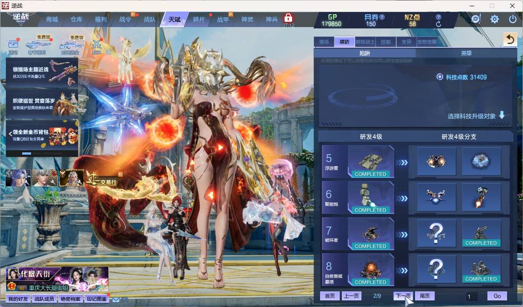523x307 pixels.
Task: Click the page number input field
Action: tap(471, 296)
